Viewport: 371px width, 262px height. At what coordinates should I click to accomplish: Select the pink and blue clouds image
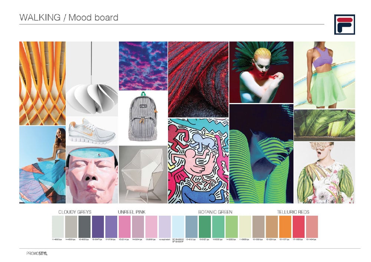[x=143, y=66]
